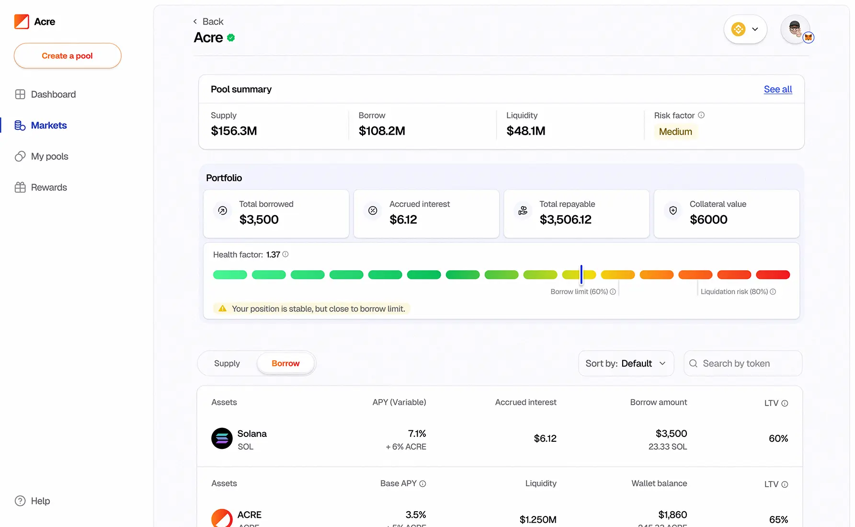Click the yellow warning triangle icon
The height and width of the screenshot is (527, 855).
tap(222, 309)
